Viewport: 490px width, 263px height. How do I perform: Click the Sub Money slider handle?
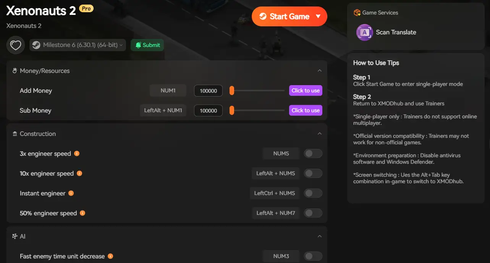coord(231,110)
